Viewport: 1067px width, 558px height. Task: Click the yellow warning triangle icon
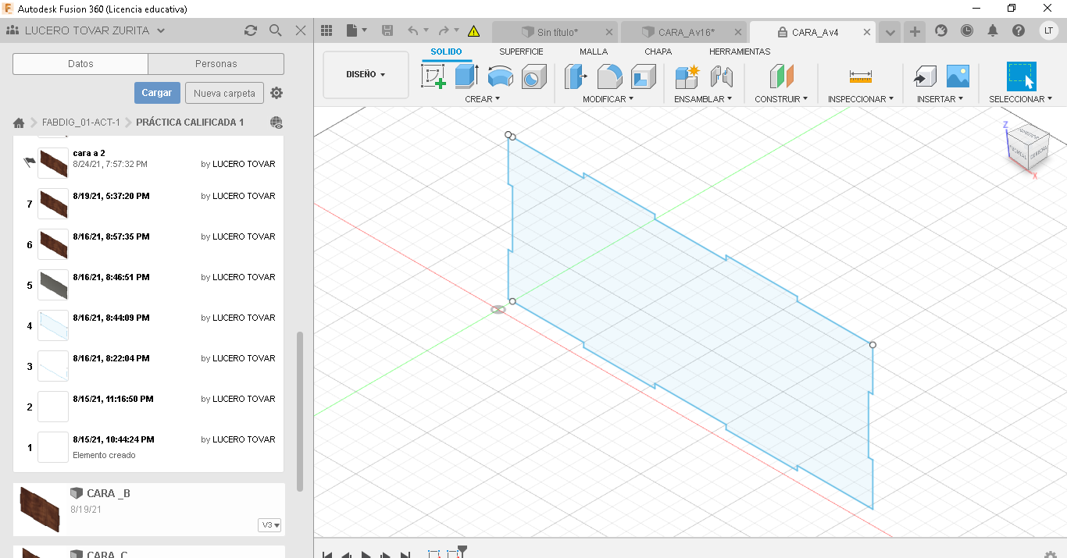coord(473,31)
